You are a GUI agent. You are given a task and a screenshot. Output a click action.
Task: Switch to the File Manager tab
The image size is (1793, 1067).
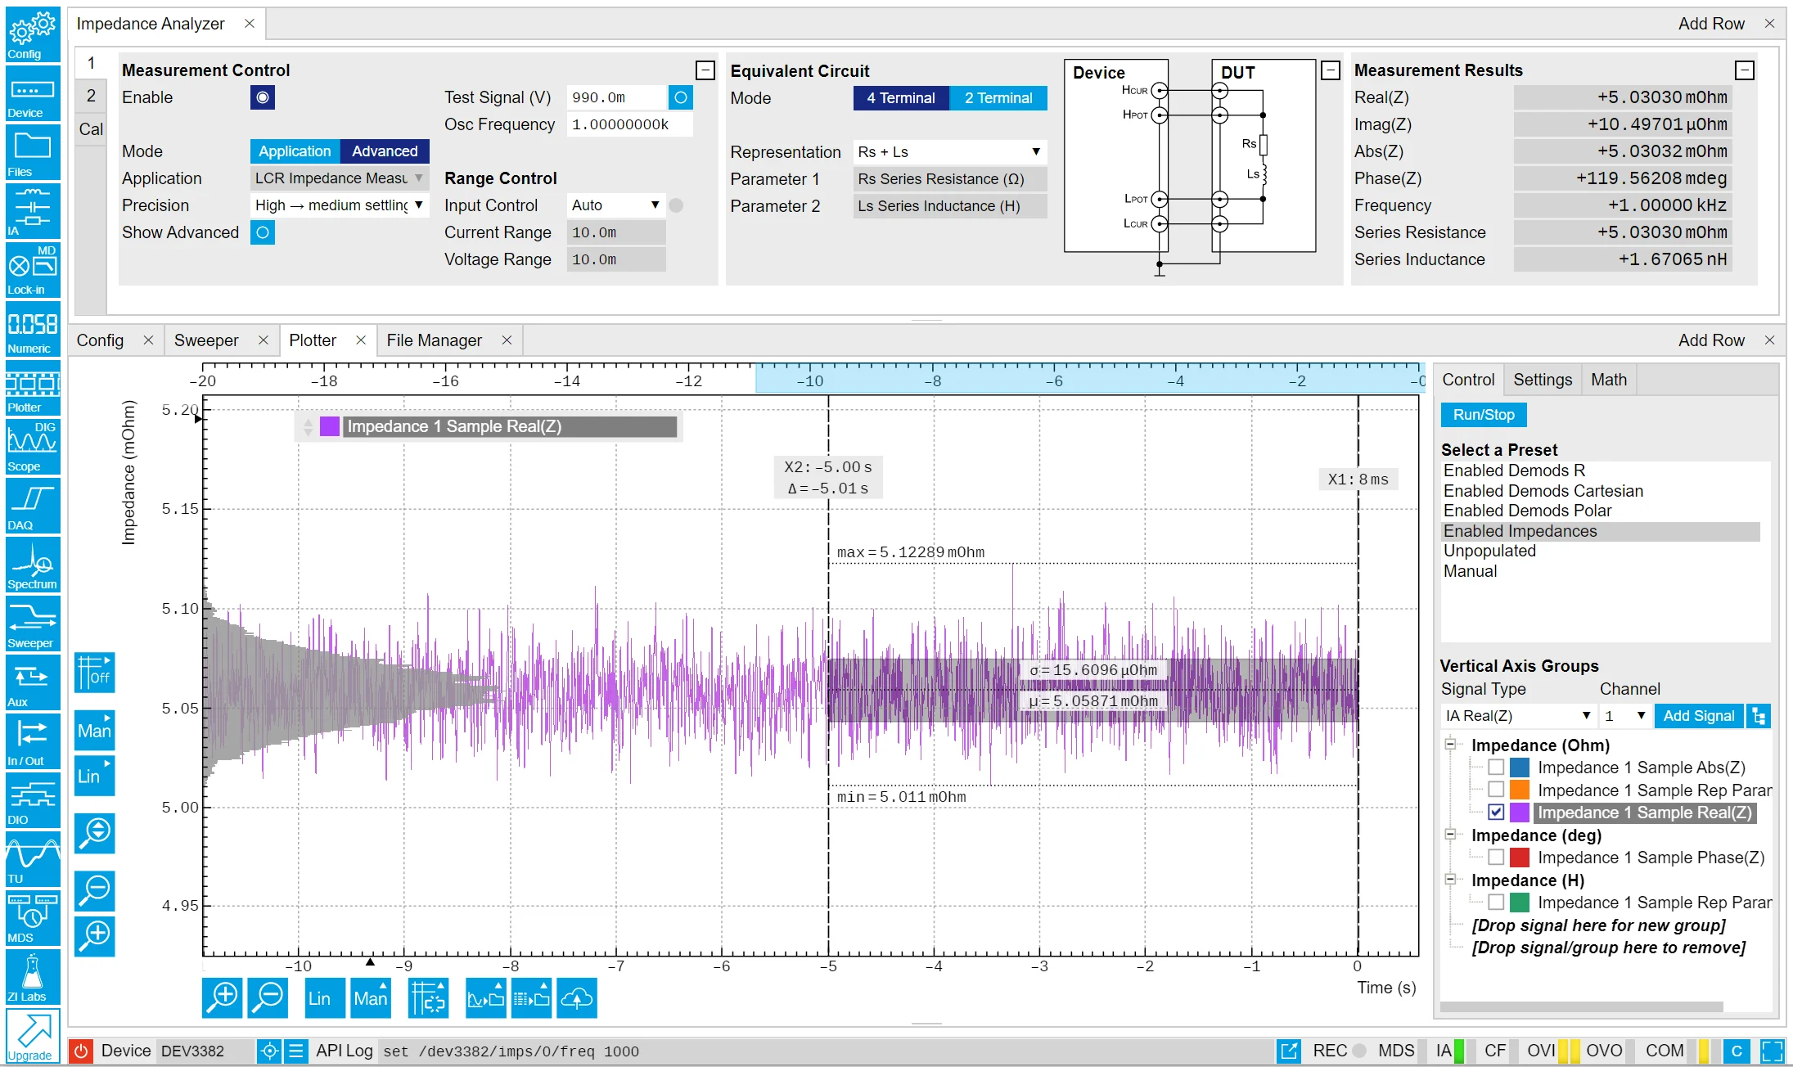click(434, 340)
